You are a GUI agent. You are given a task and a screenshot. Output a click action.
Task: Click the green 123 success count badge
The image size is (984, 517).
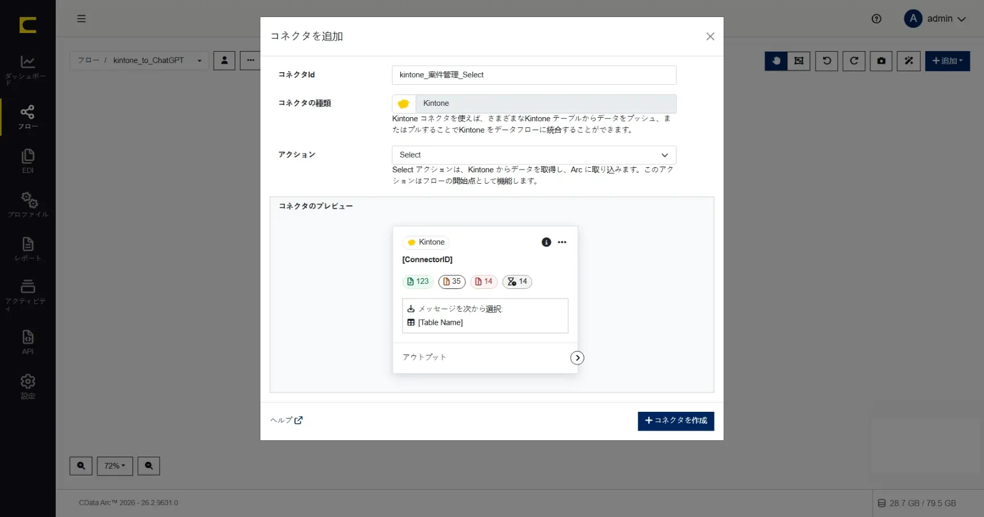[418, 282]
